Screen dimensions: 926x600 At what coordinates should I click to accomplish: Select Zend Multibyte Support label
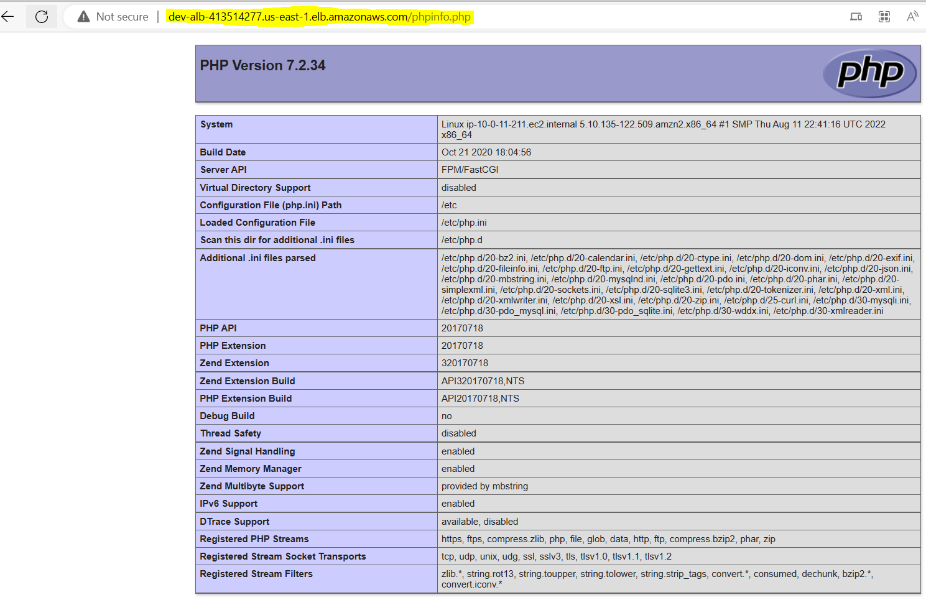pyautogui.click(x=252, y=486)
